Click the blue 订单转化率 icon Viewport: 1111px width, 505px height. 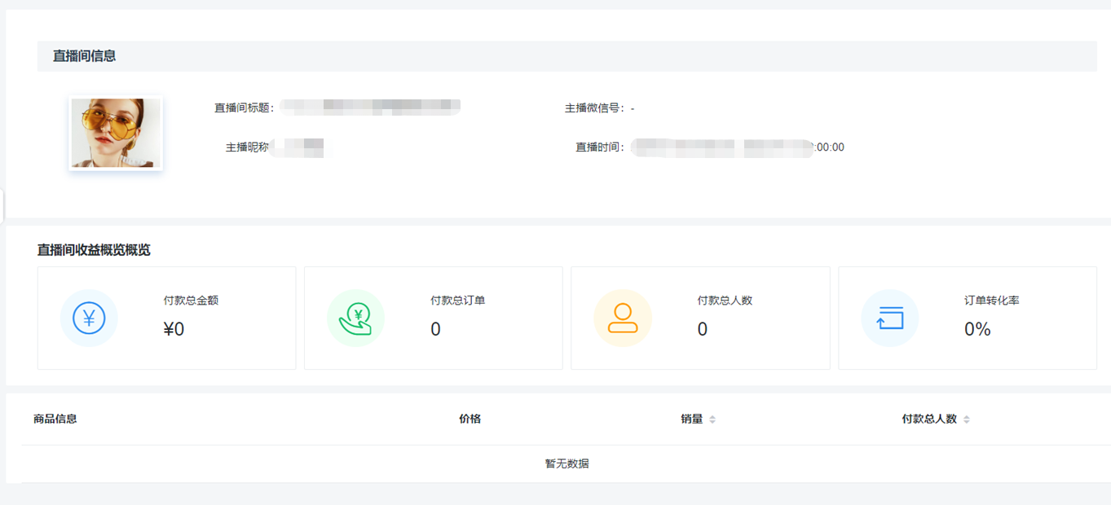tap(889, 318)
